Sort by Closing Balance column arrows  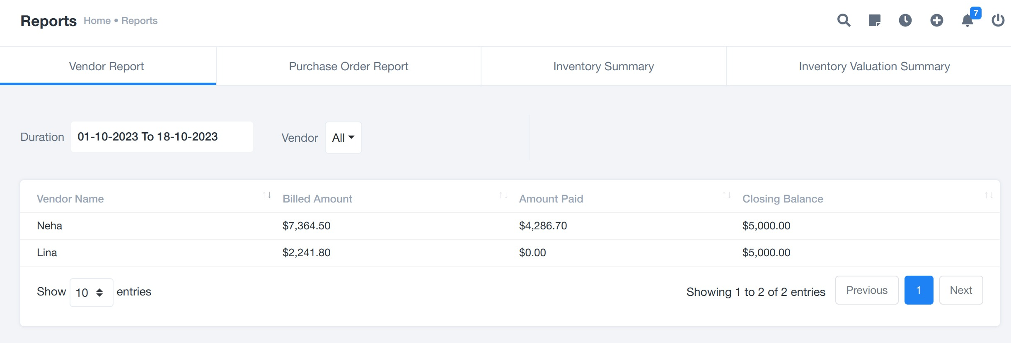pyautogui.click(x=989, y=195)
